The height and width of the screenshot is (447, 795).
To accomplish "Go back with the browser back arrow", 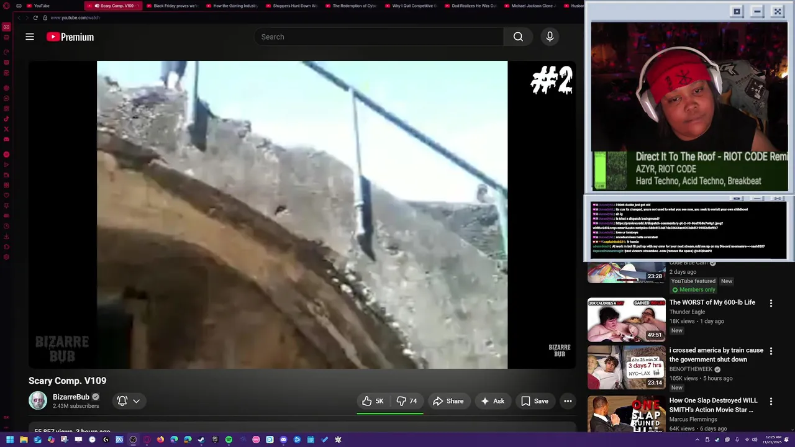I will point(19,17).
